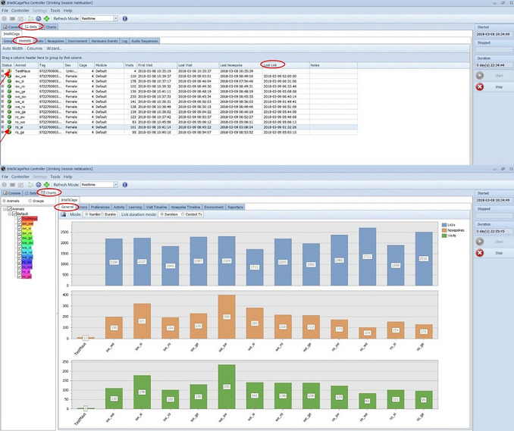Click the red Stop icon in the Charts window

[x=480, y=253]
